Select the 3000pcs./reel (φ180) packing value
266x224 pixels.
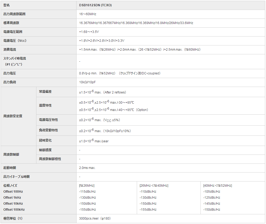(x=95, y=219)
